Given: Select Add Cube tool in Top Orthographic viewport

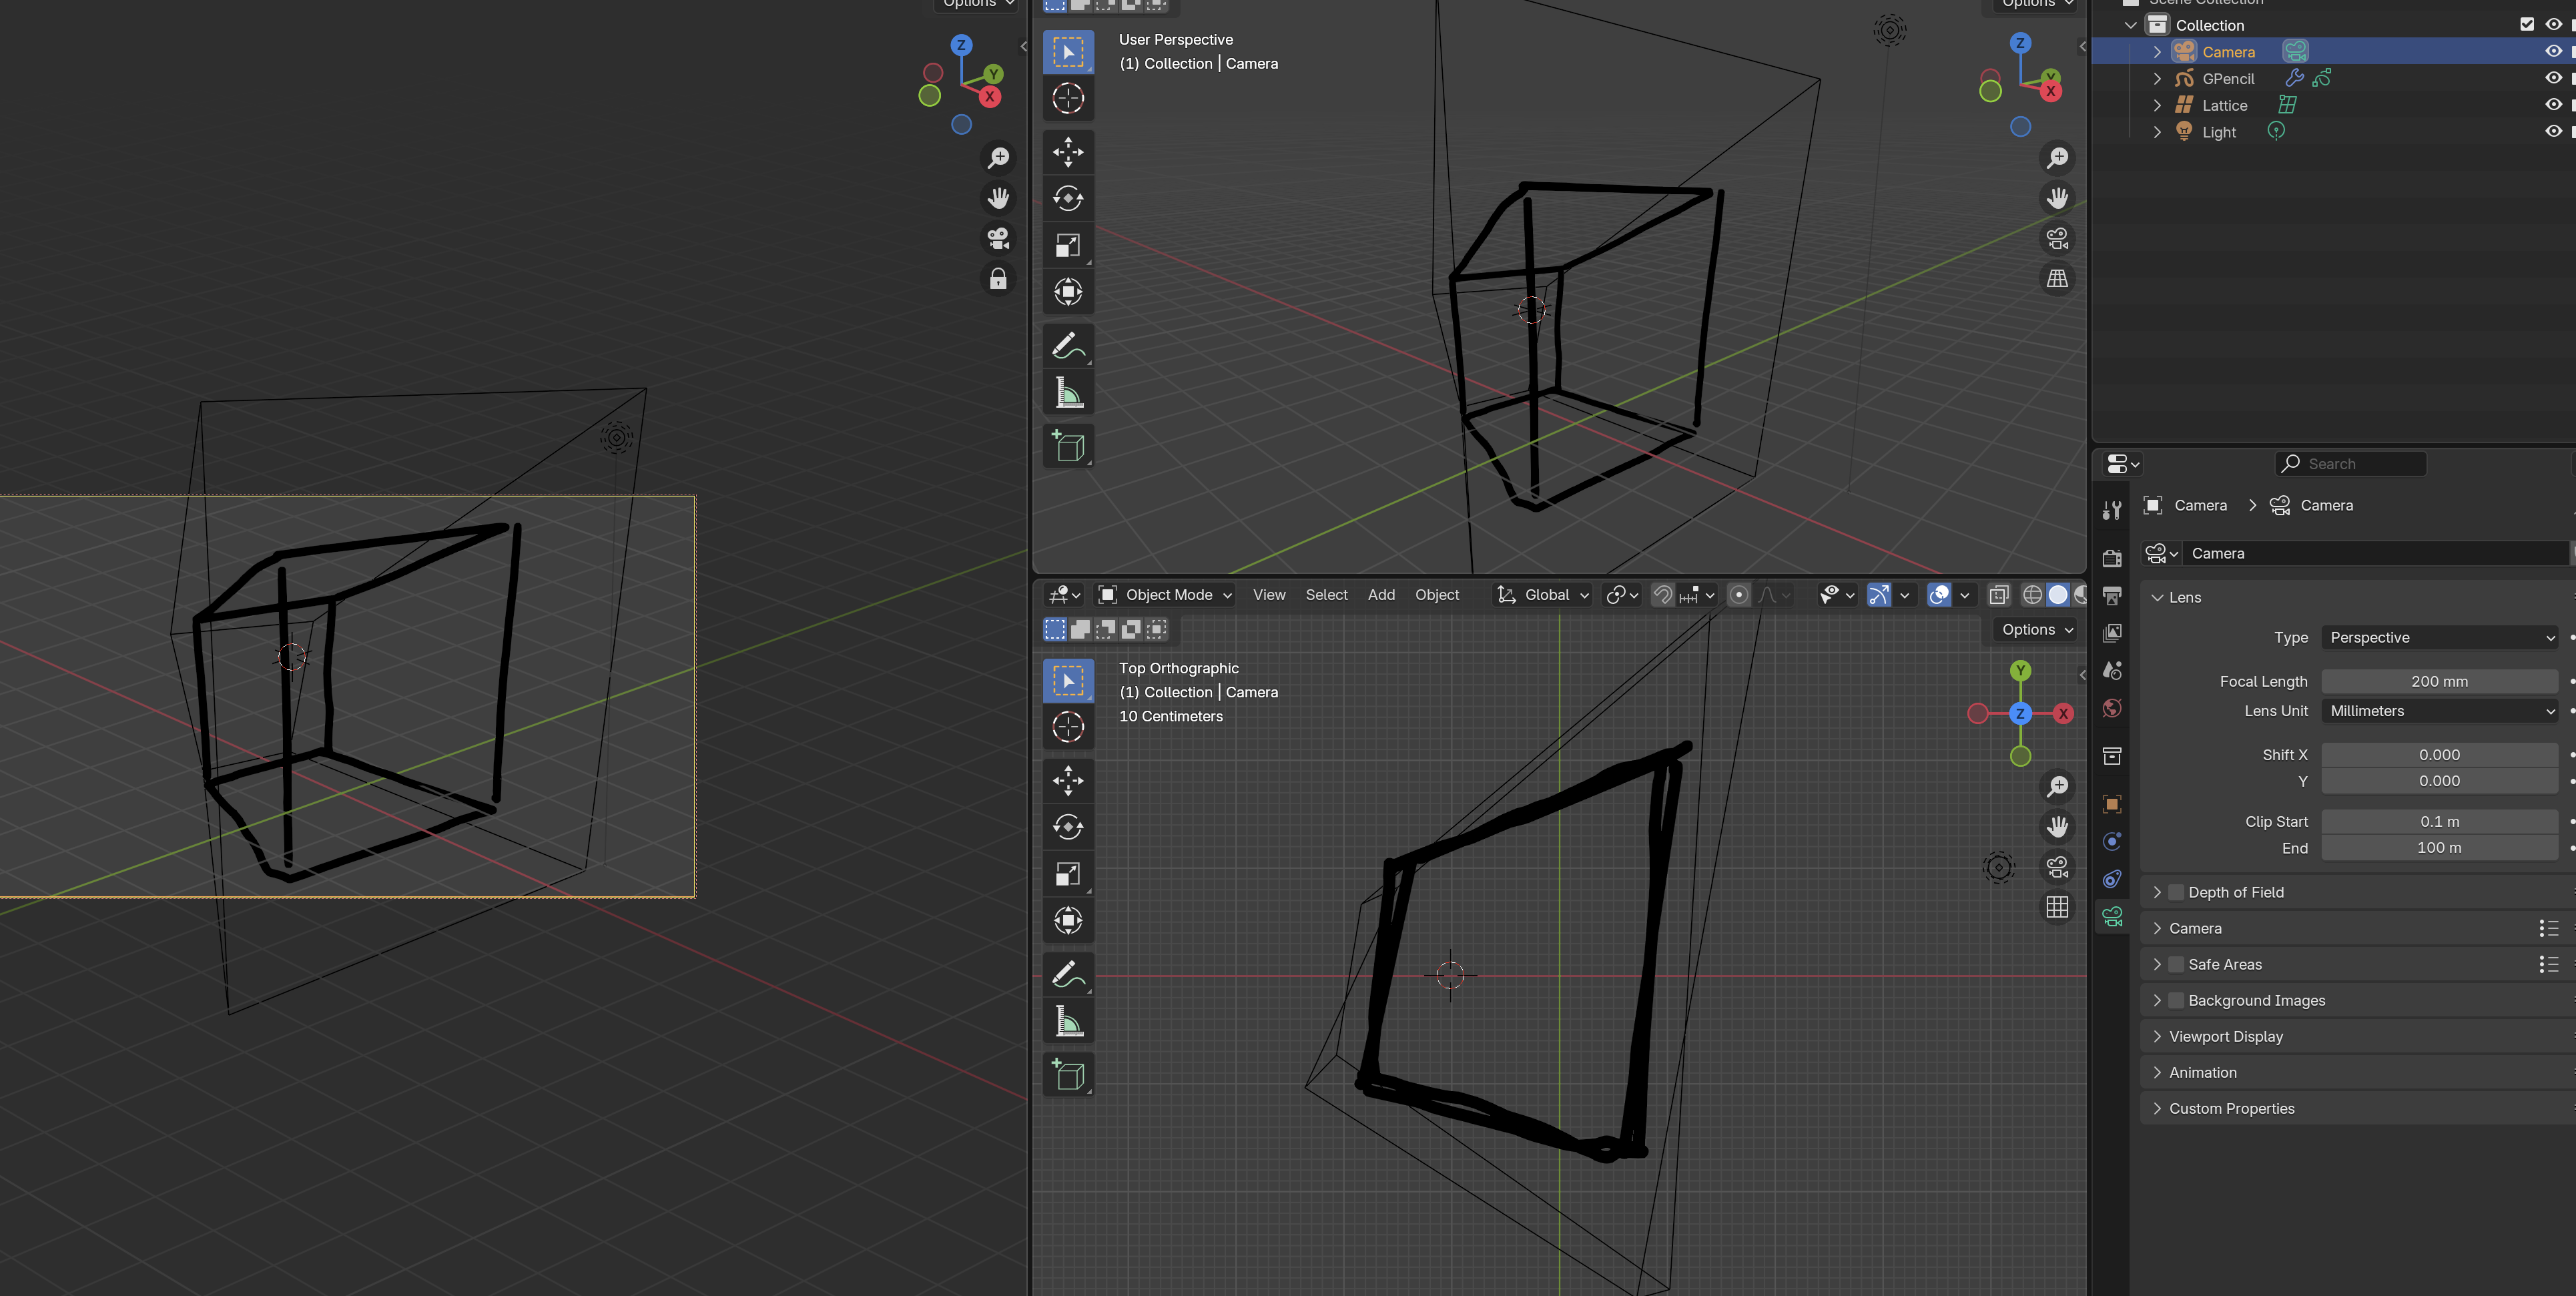Looking at the screenshot, I should pos(1068,1075).
